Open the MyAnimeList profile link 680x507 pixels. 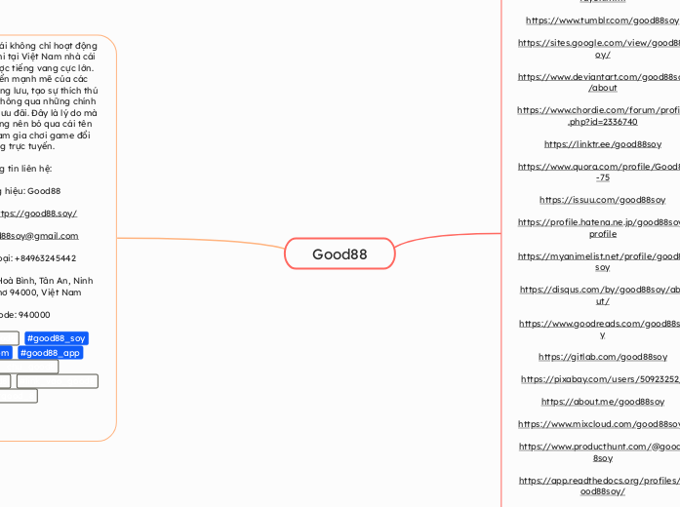599,261
